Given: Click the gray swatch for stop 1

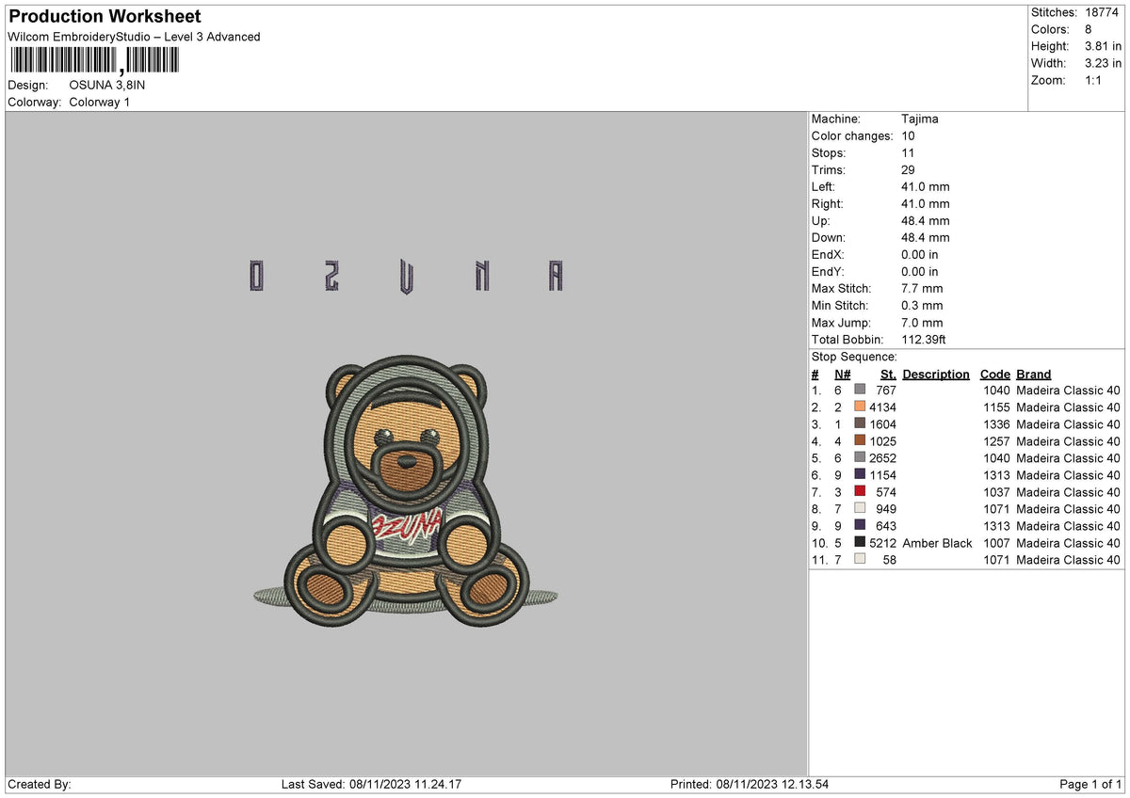Looking at the screenshot, I should point(860,390).
